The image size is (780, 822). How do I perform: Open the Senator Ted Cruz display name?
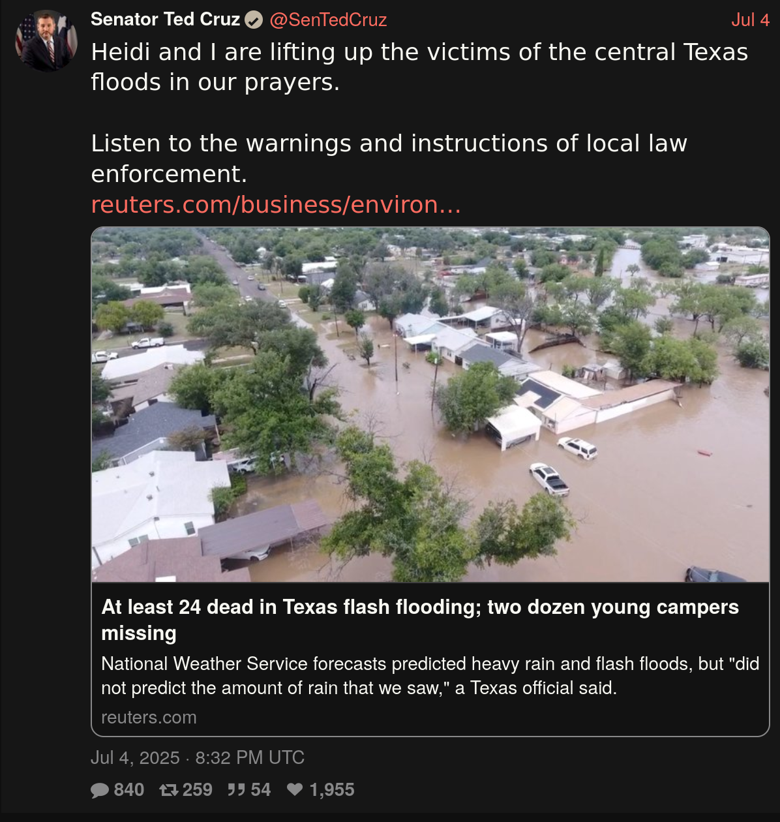click(x=165, y=20)
